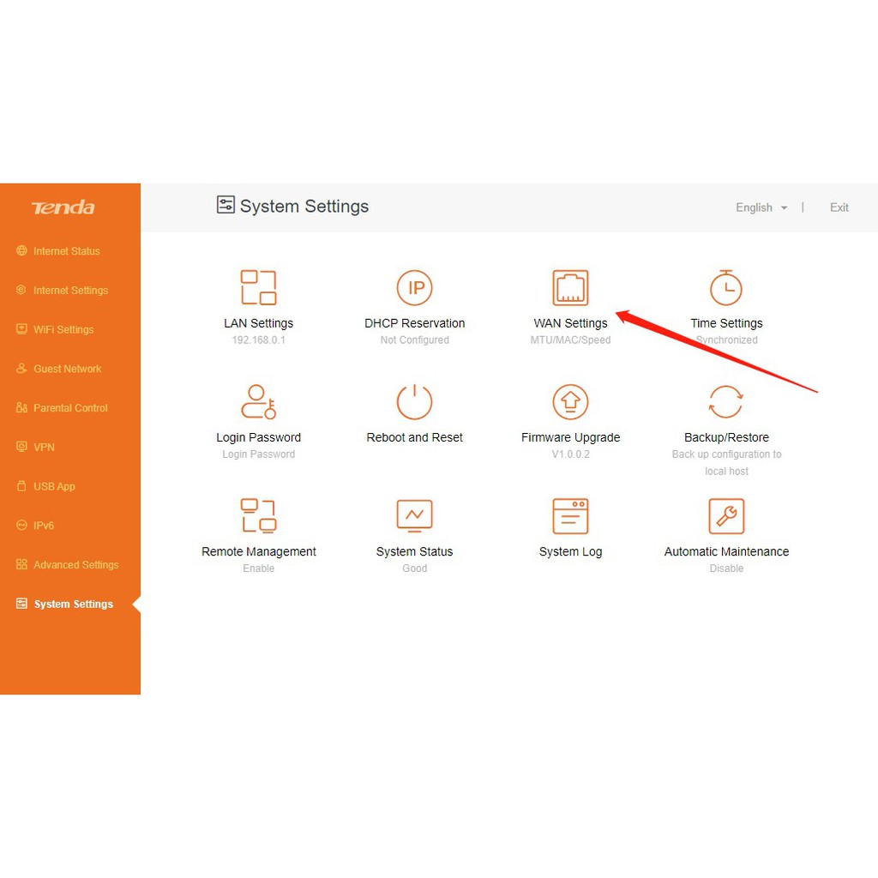The height and width of the screenshot is (878, 878).
Task: Click the Firmware Upgrade arrow icon
Action: click(x=570, y=401)
